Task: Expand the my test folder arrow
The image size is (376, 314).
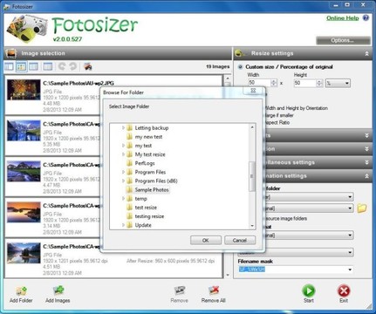Action: tap(123, 146)
